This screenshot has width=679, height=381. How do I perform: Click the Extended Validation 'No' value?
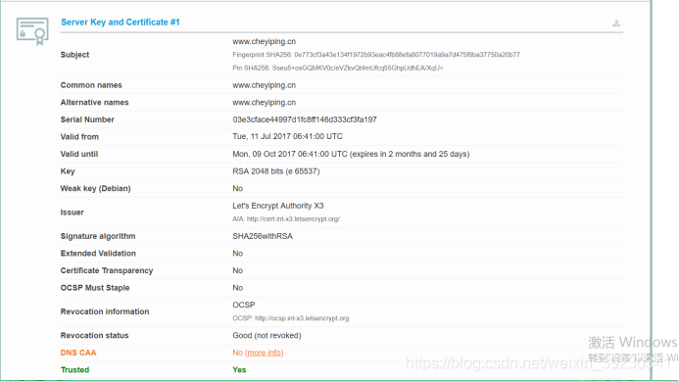pyautogui.click(x=238, y=254)
